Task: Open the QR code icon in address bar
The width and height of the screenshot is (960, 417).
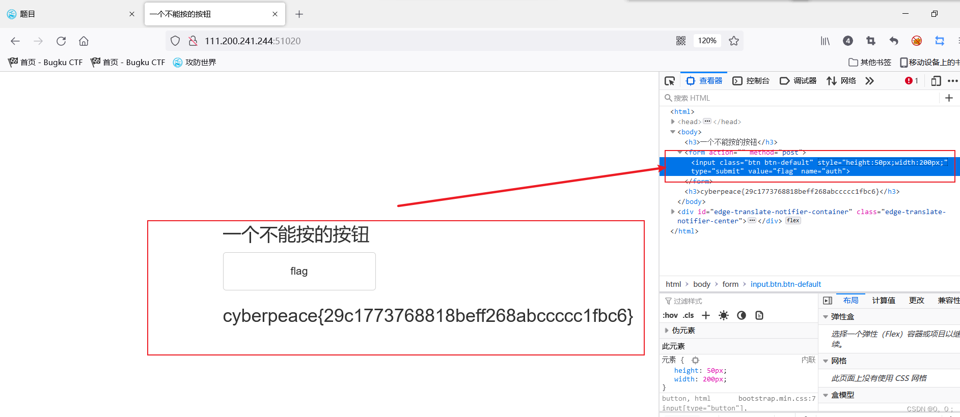Action: 681,41
